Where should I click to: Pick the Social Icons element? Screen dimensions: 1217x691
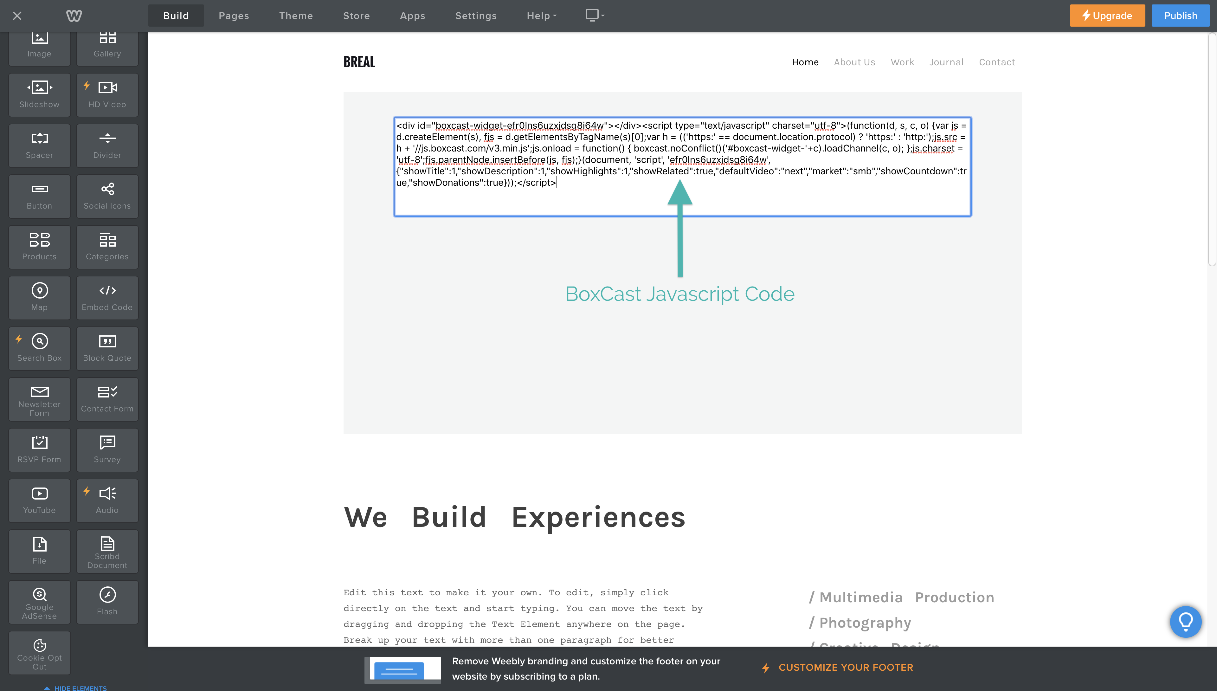click(x=107, y=196)
